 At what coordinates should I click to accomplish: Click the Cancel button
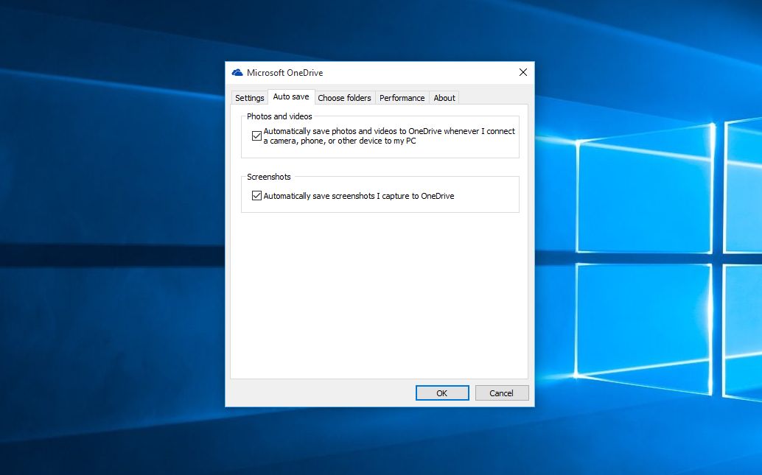pyautogui.click(x=502, y=393)
